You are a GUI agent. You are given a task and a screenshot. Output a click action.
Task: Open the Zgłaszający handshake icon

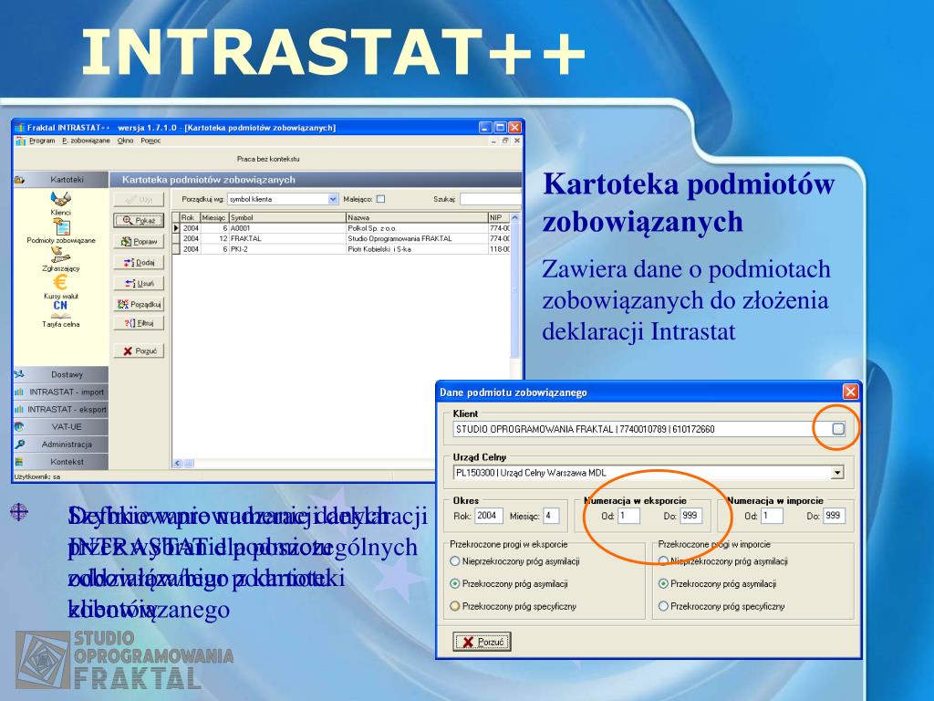pos(60,256)
